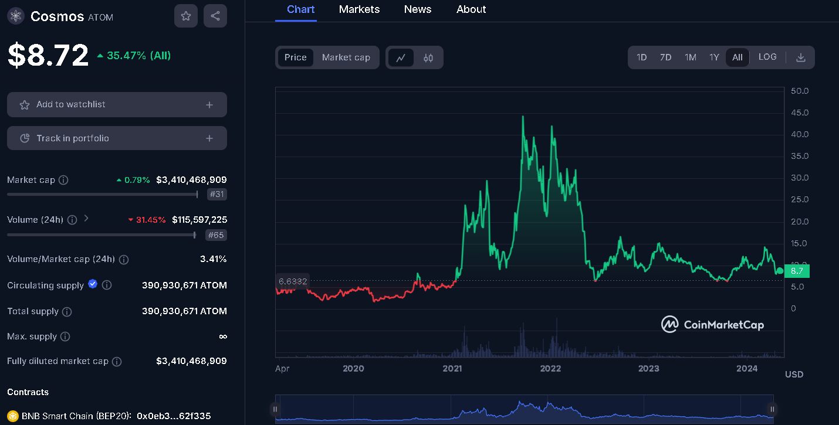The image size is (839, 425).
Task: Click right handle of chart range slider
Action: (773, 409)
